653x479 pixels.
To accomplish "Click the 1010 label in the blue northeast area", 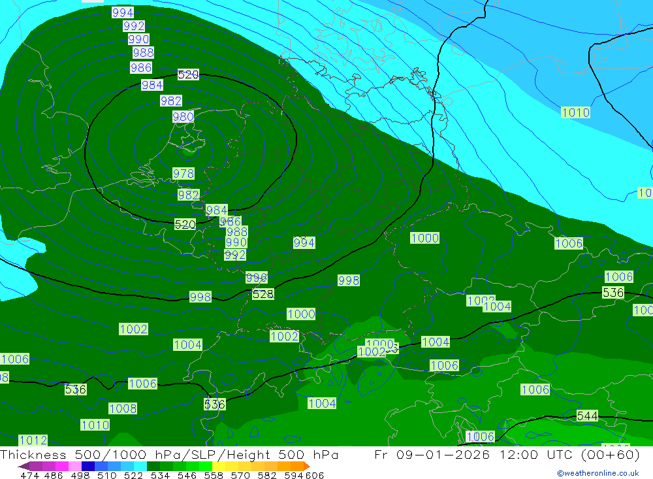I will pyautogui.click(x=575, y=112).
